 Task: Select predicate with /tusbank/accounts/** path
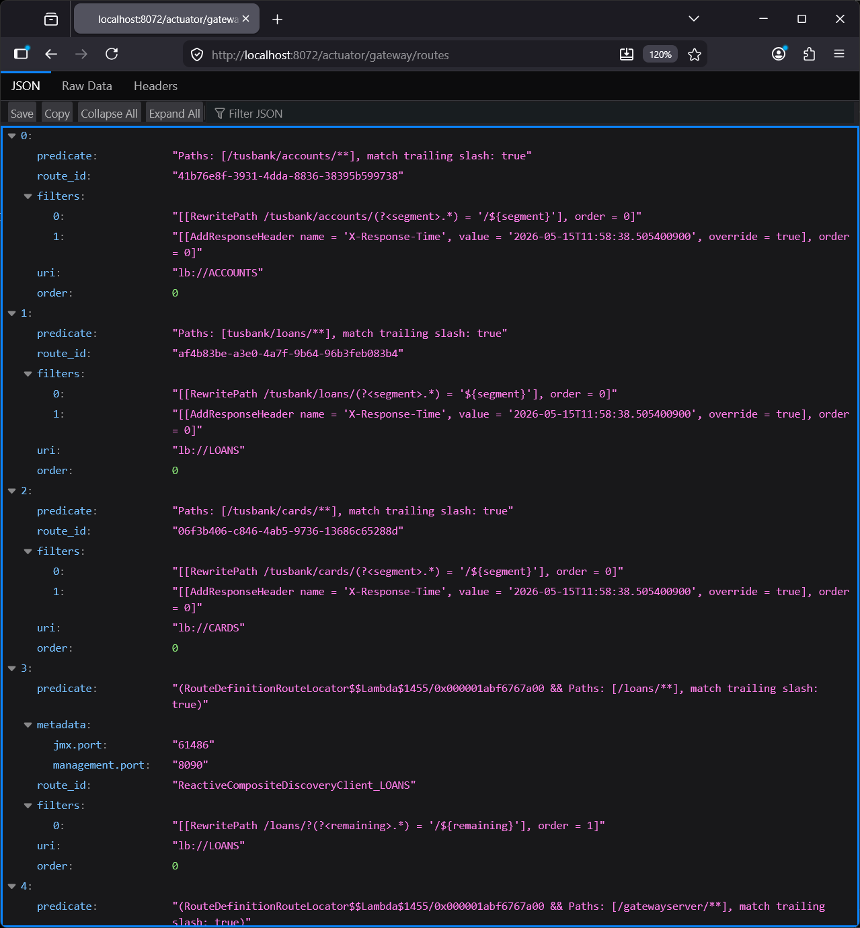[352, 156]
